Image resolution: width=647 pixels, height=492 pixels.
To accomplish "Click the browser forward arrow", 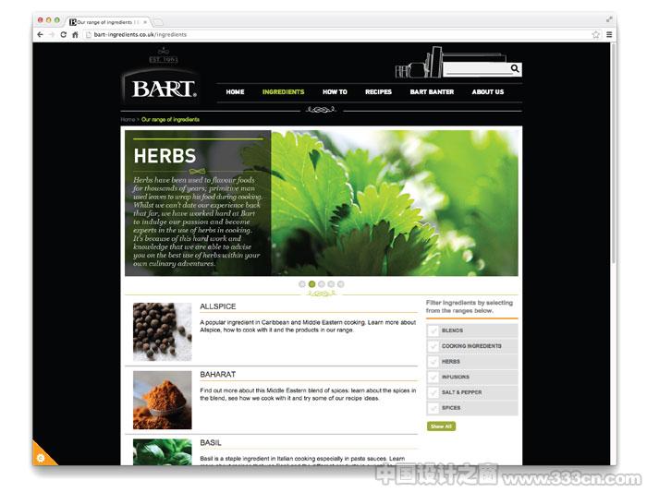I will click(x=52, y=34).
